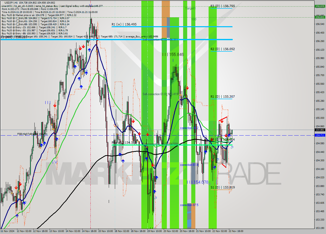This screenshot has height=234, width=326.
Task: Click the green 156.829 price tag on axis
Action: point(320,6)
